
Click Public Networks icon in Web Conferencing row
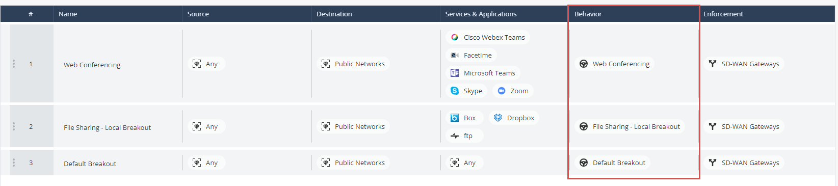coord(326,64)
